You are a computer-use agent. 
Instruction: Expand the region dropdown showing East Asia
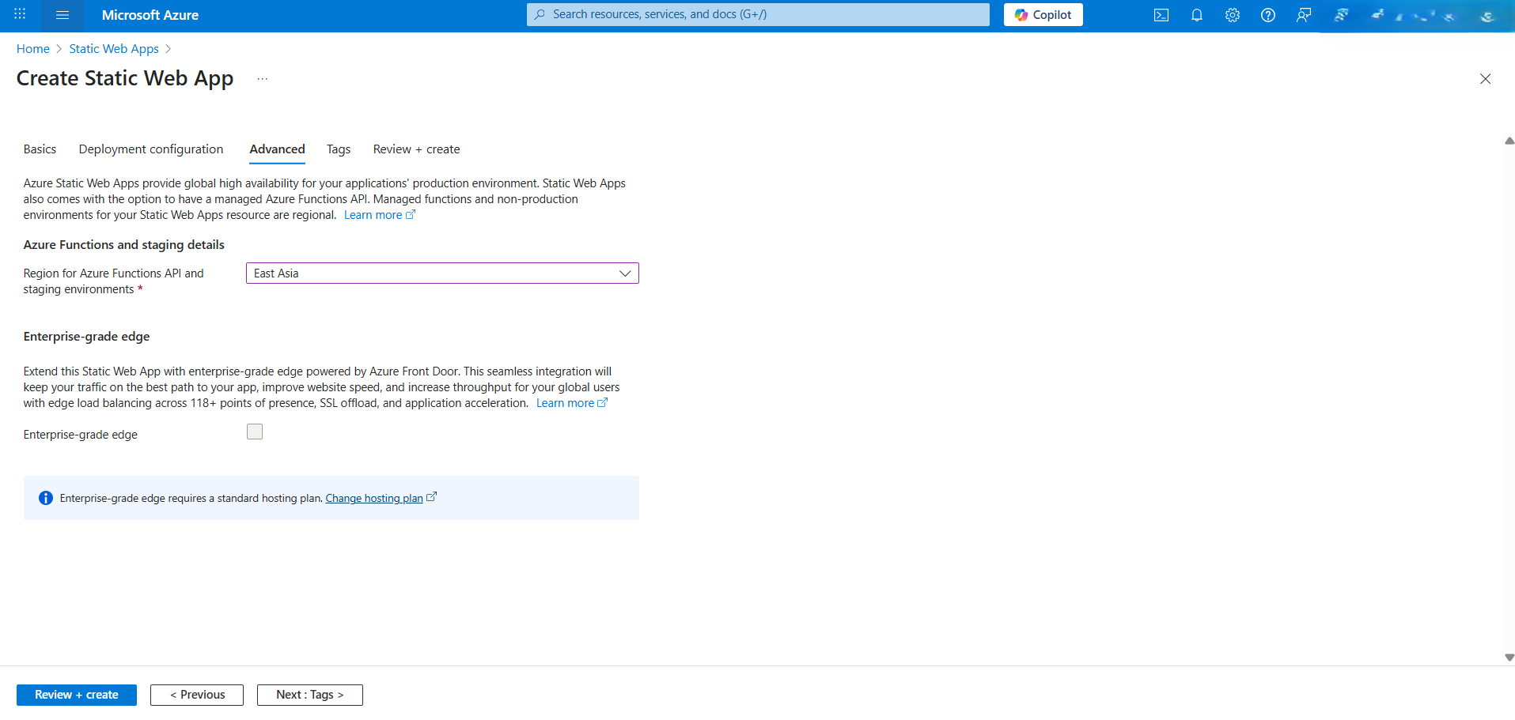[x=442, y=273]
